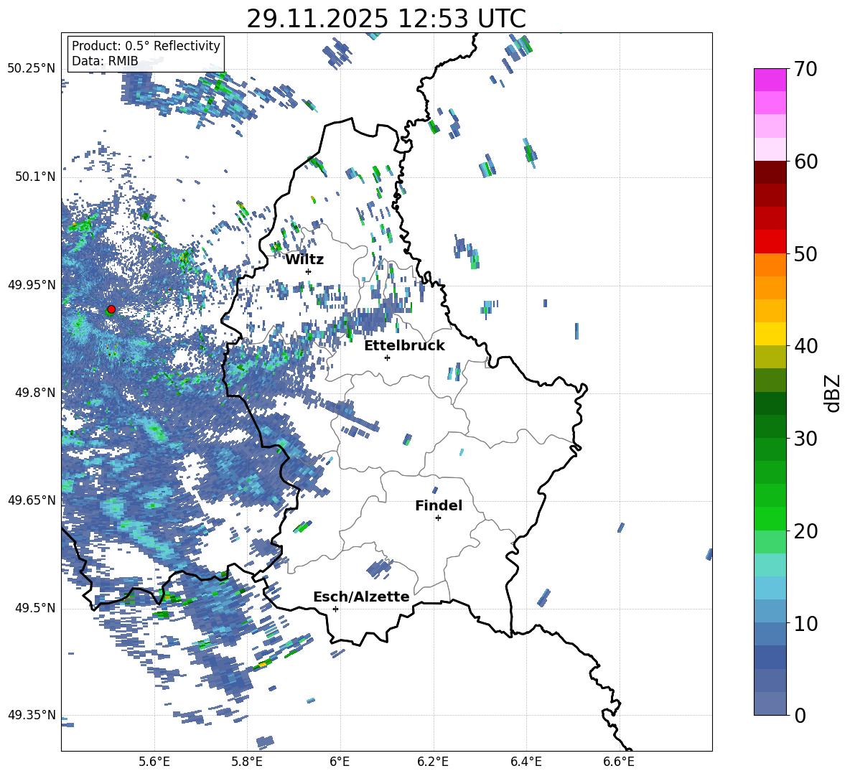Viewport: 850px width, 776px height.
Task: Click the 30 colorbar tick value
Action: tap(805, 439)
